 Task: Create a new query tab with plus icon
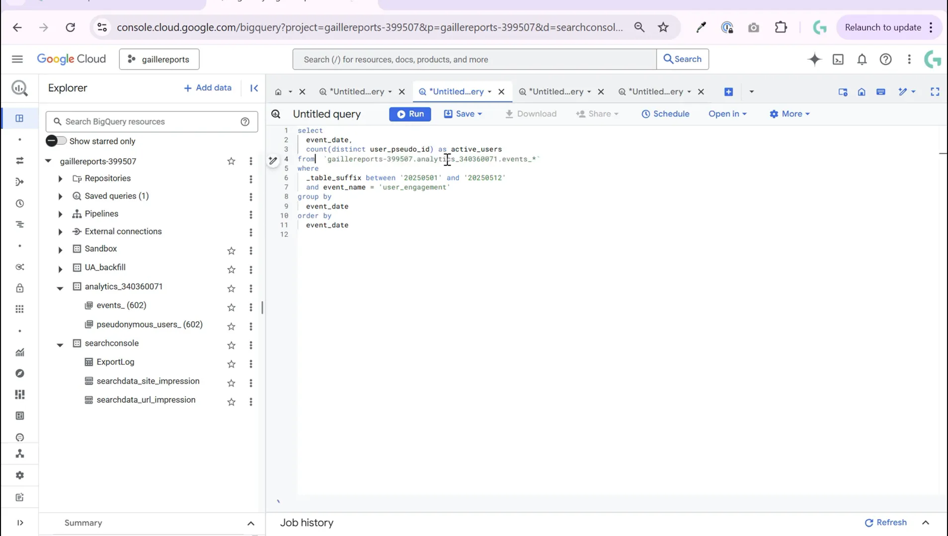click(728, 92)
